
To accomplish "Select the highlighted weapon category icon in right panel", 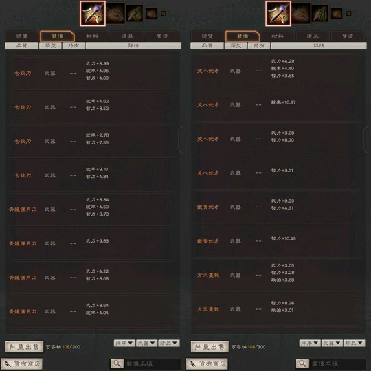I will (x=278, y=14).
